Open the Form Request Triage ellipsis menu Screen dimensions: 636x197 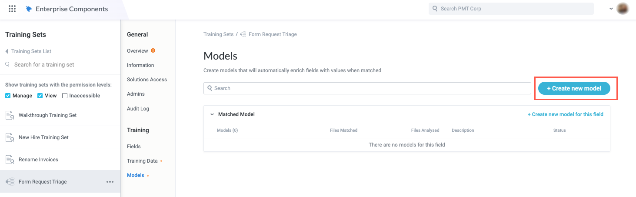coord(110,182)
